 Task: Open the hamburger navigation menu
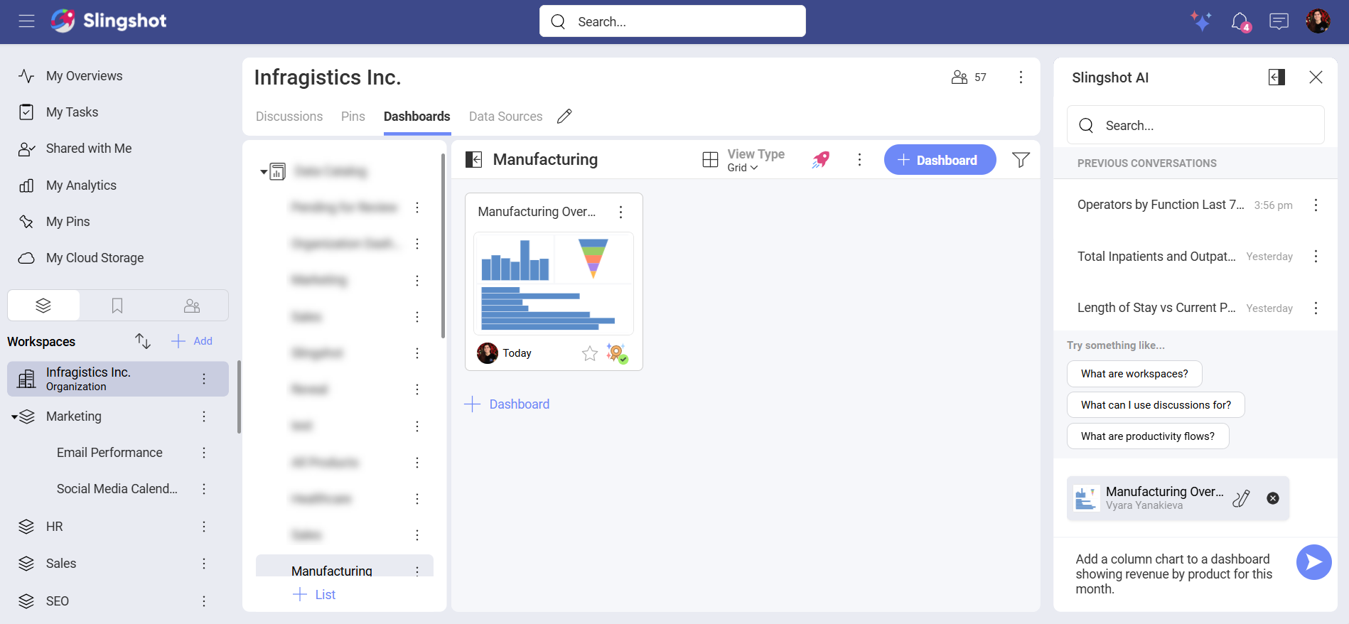(26, 21)
